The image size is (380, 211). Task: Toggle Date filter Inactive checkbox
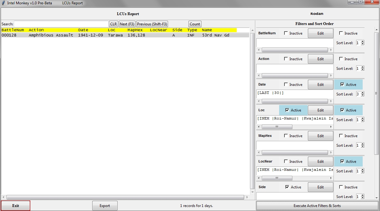(286, 85)
